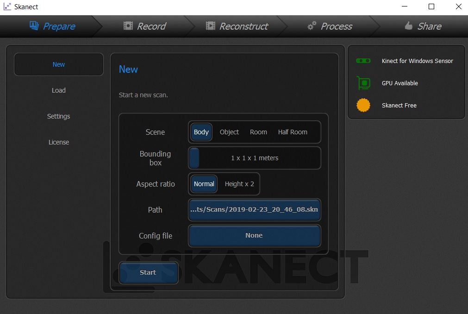
Task: Switch to the Share tab
Action: point(423,26)
